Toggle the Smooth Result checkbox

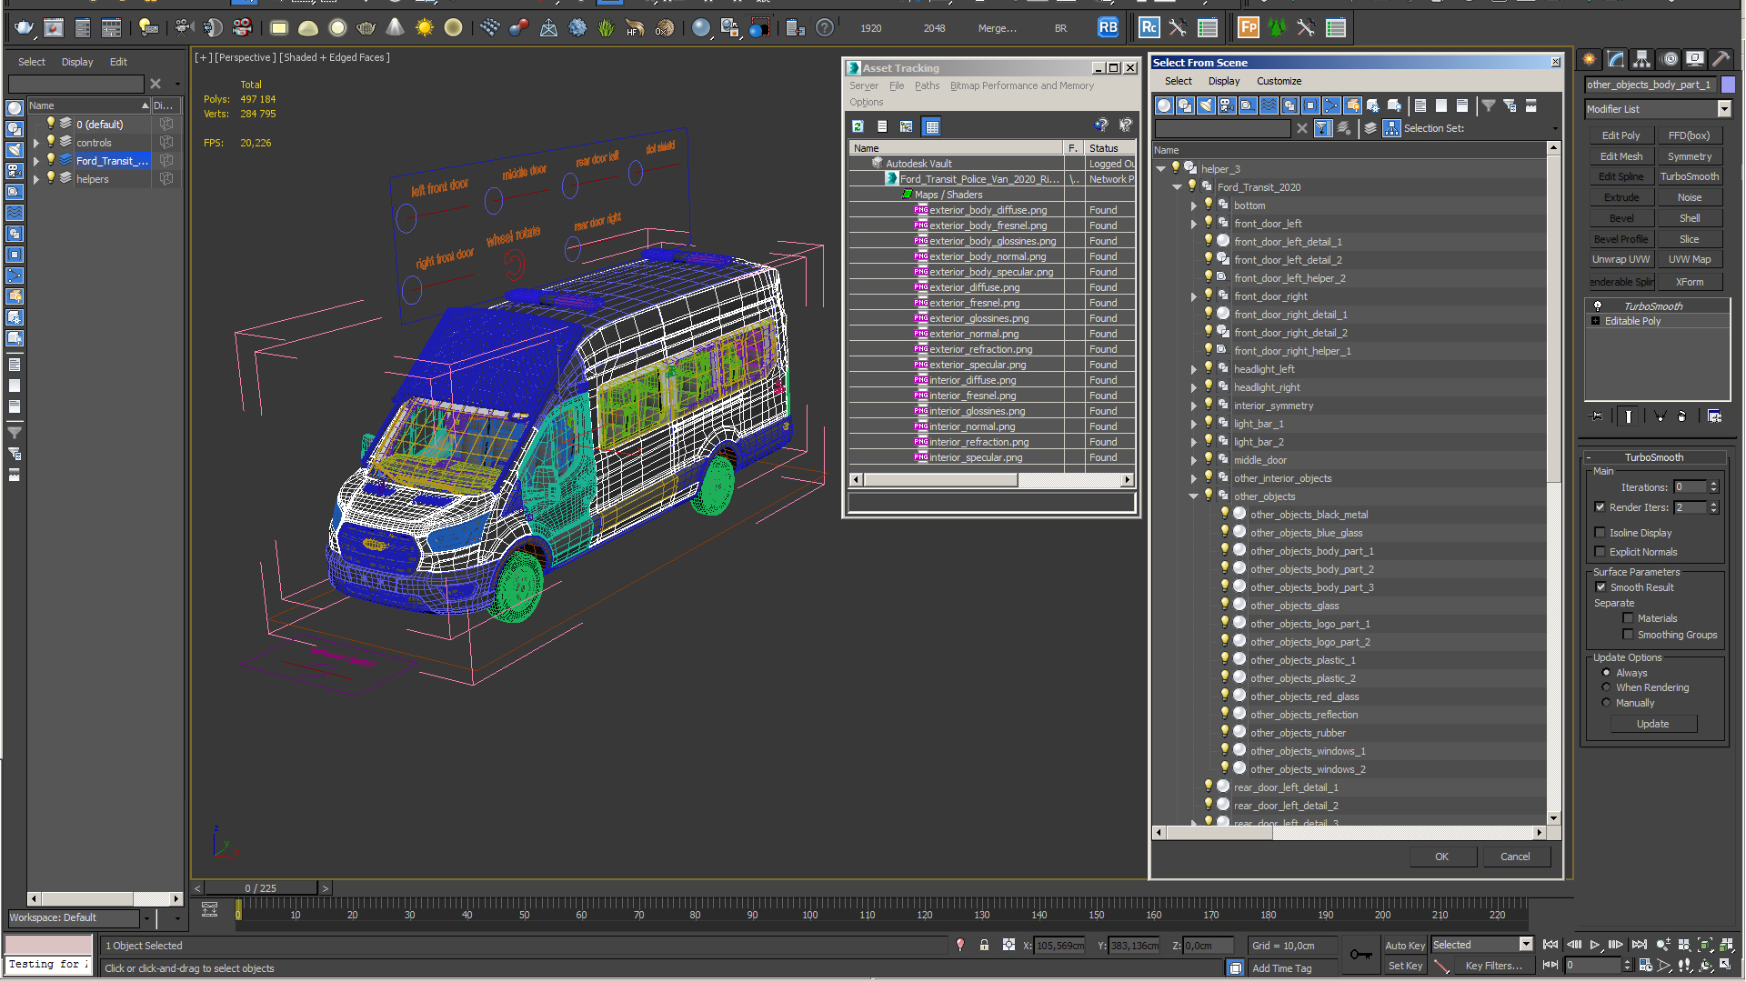[1600, 587]
